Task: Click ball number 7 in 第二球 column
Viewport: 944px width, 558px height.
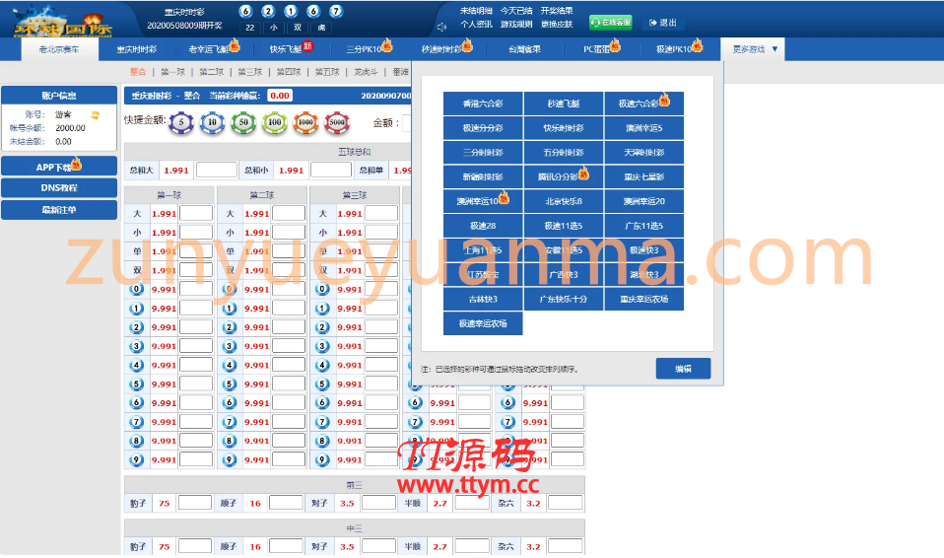Action: [x=230, y=422]
